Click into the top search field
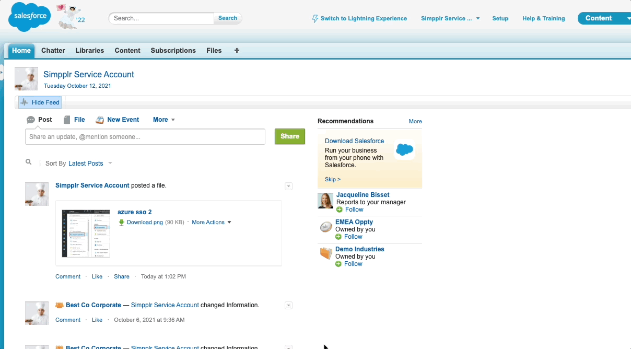 (x=162, y=18)
